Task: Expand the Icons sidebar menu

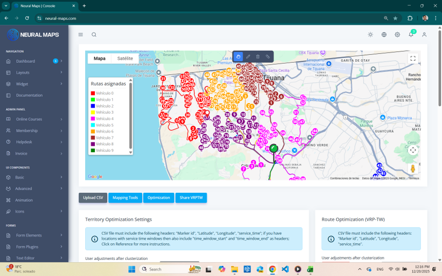Action: point(61,211)
